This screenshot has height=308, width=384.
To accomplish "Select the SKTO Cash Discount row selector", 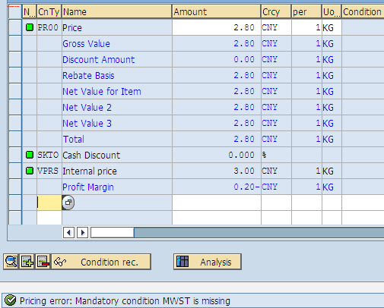I will click(x=15, y=155).
